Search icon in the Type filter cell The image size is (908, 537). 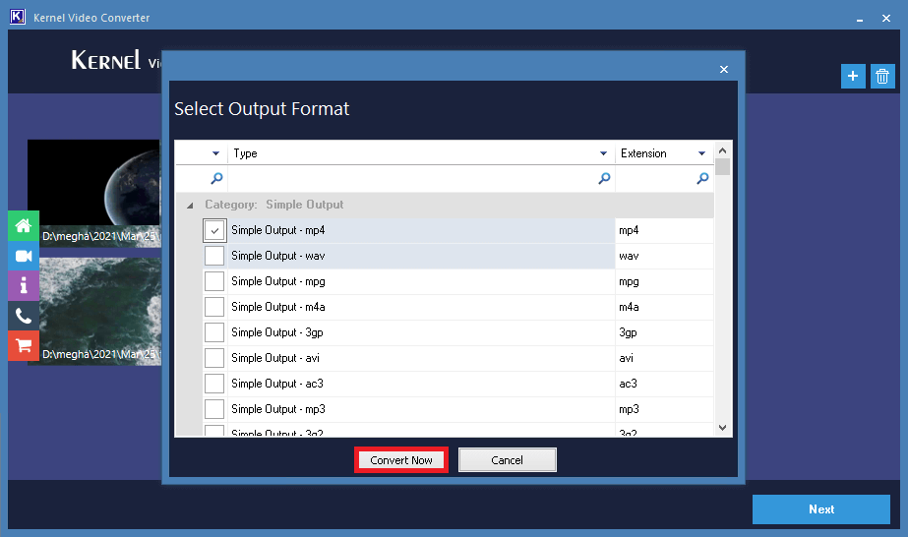click(x=604, y=178)
